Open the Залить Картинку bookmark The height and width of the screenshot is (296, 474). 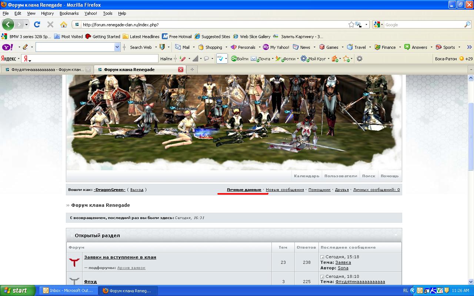tap(298, 36)
